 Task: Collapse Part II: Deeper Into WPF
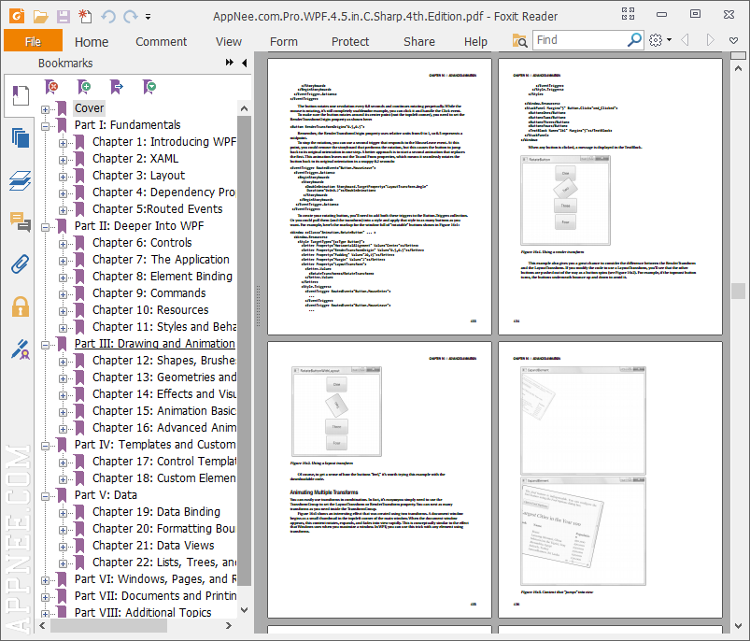(45, 227)
